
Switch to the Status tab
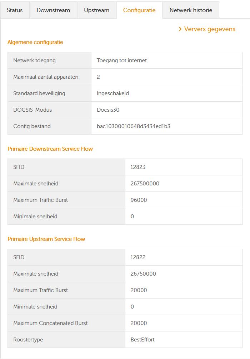[x=15, y=10]
